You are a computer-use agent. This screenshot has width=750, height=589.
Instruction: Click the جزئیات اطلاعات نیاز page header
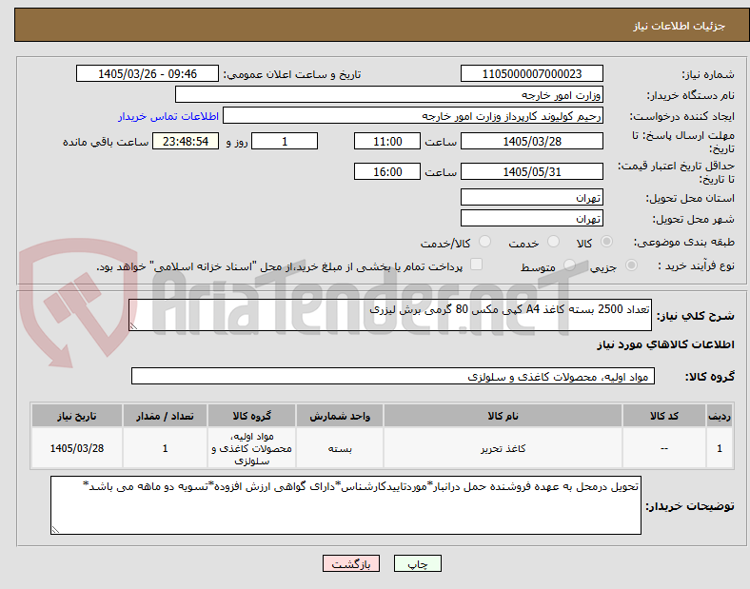(680, 26)
